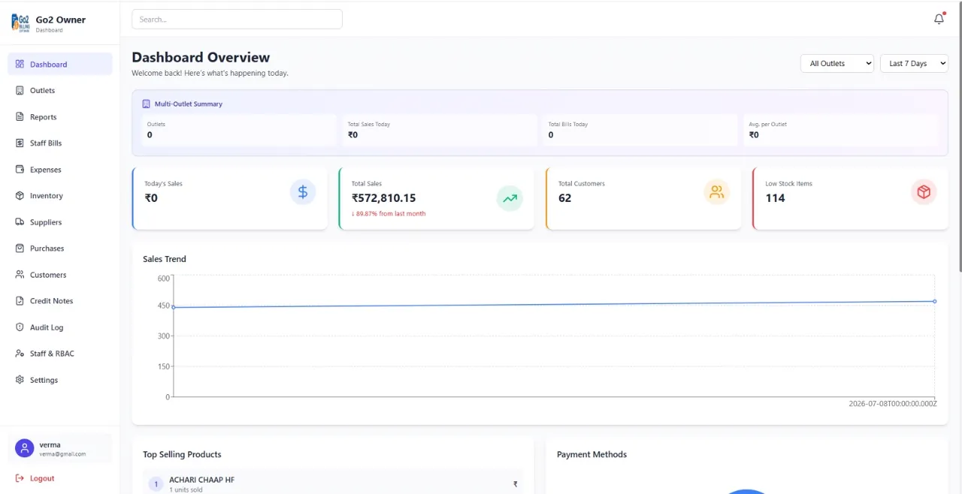
Task: Select Audit Log in sidebar
Action: coord(60,327)
